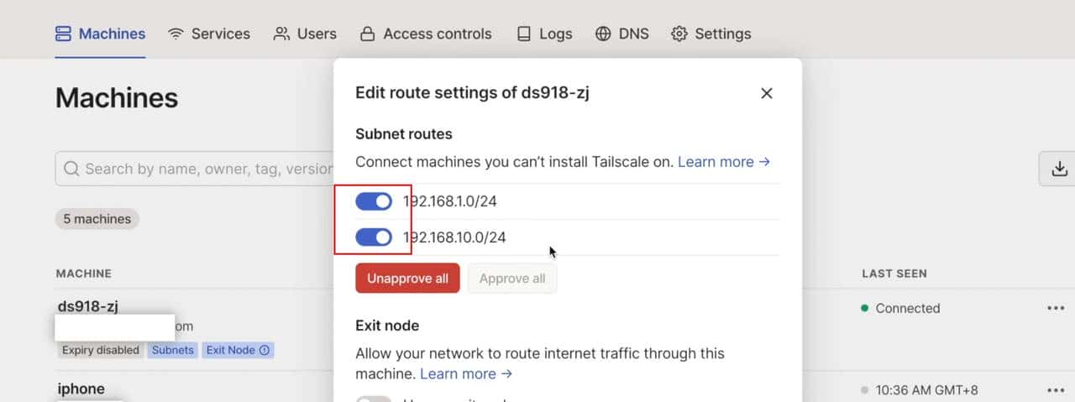The height and width of the screenshot is (402, 1075).
Task: Click the Machines tab icon
Action: tap(64, 34)
